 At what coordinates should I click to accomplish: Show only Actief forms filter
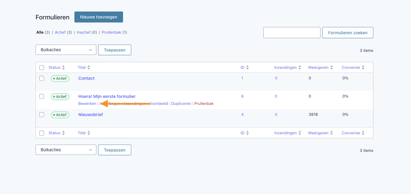(x=60, y=32)
